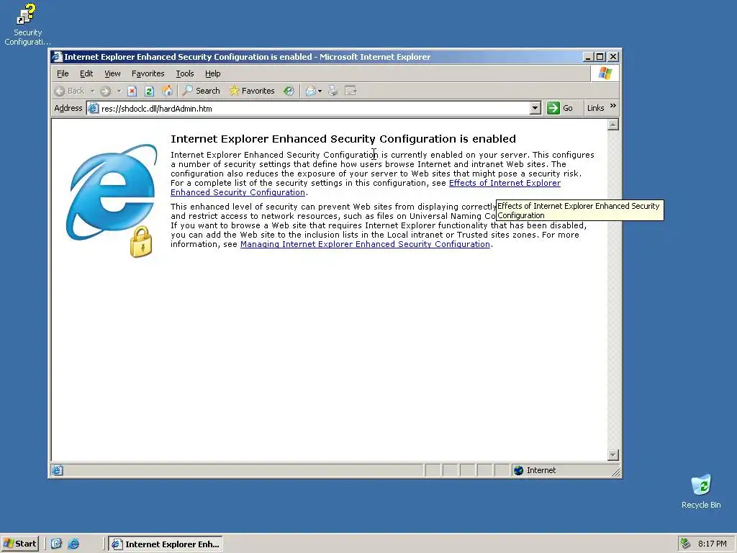The image size is (737, 553).
Task: Open the Tools menu
Action: [185, 73]
